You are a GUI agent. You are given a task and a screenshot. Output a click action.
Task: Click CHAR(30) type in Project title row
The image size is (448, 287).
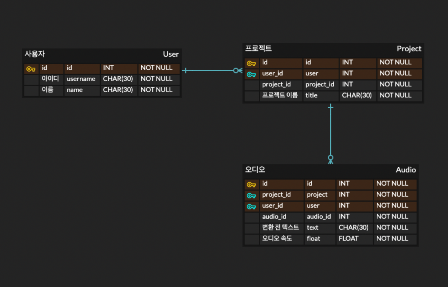point(358,96)
